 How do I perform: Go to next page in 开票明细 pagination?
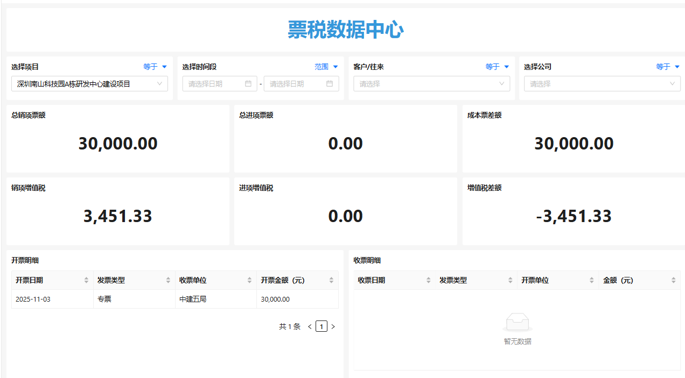[333, 326]
